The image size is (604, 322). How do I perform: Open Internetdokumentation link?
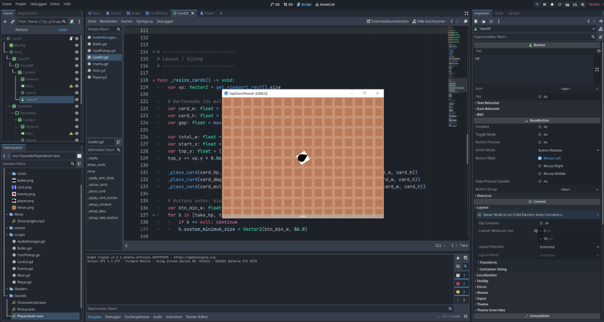tap(388, 21)
